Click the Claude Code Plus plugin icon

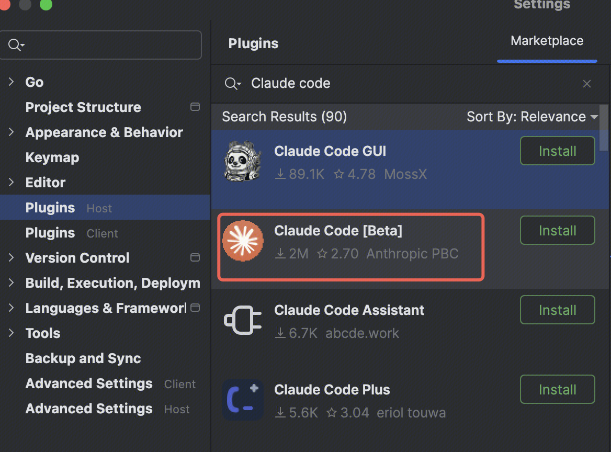point(242,400)
